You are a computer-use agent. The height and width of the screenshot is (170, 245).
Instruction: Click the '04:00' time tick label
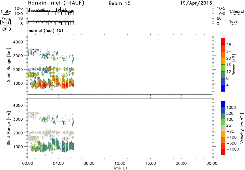(58, 164)
